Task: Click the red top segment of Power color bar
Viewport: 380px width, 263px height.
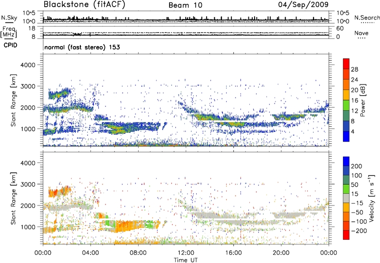Action: click(x=346, y=64)
